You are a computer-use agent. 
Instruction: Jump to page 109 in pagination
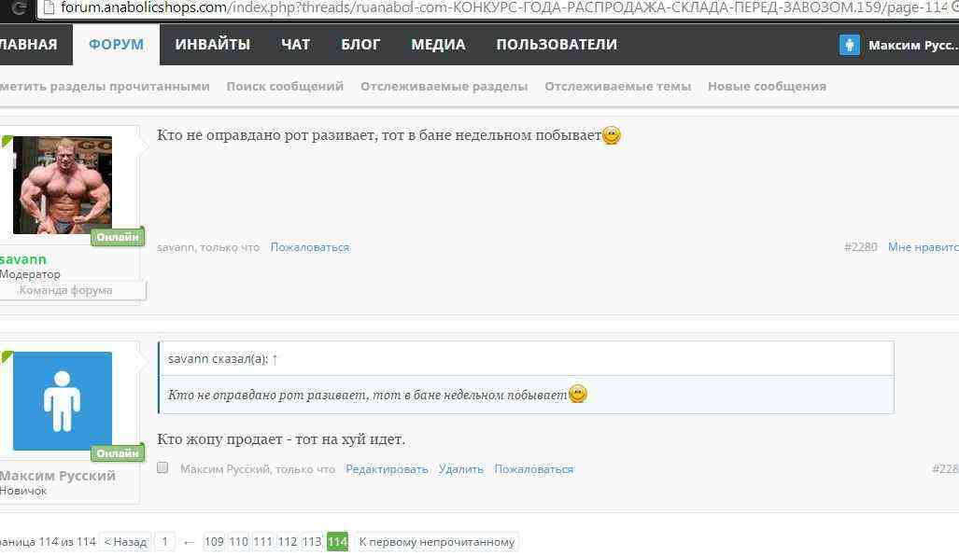[214, 542]
